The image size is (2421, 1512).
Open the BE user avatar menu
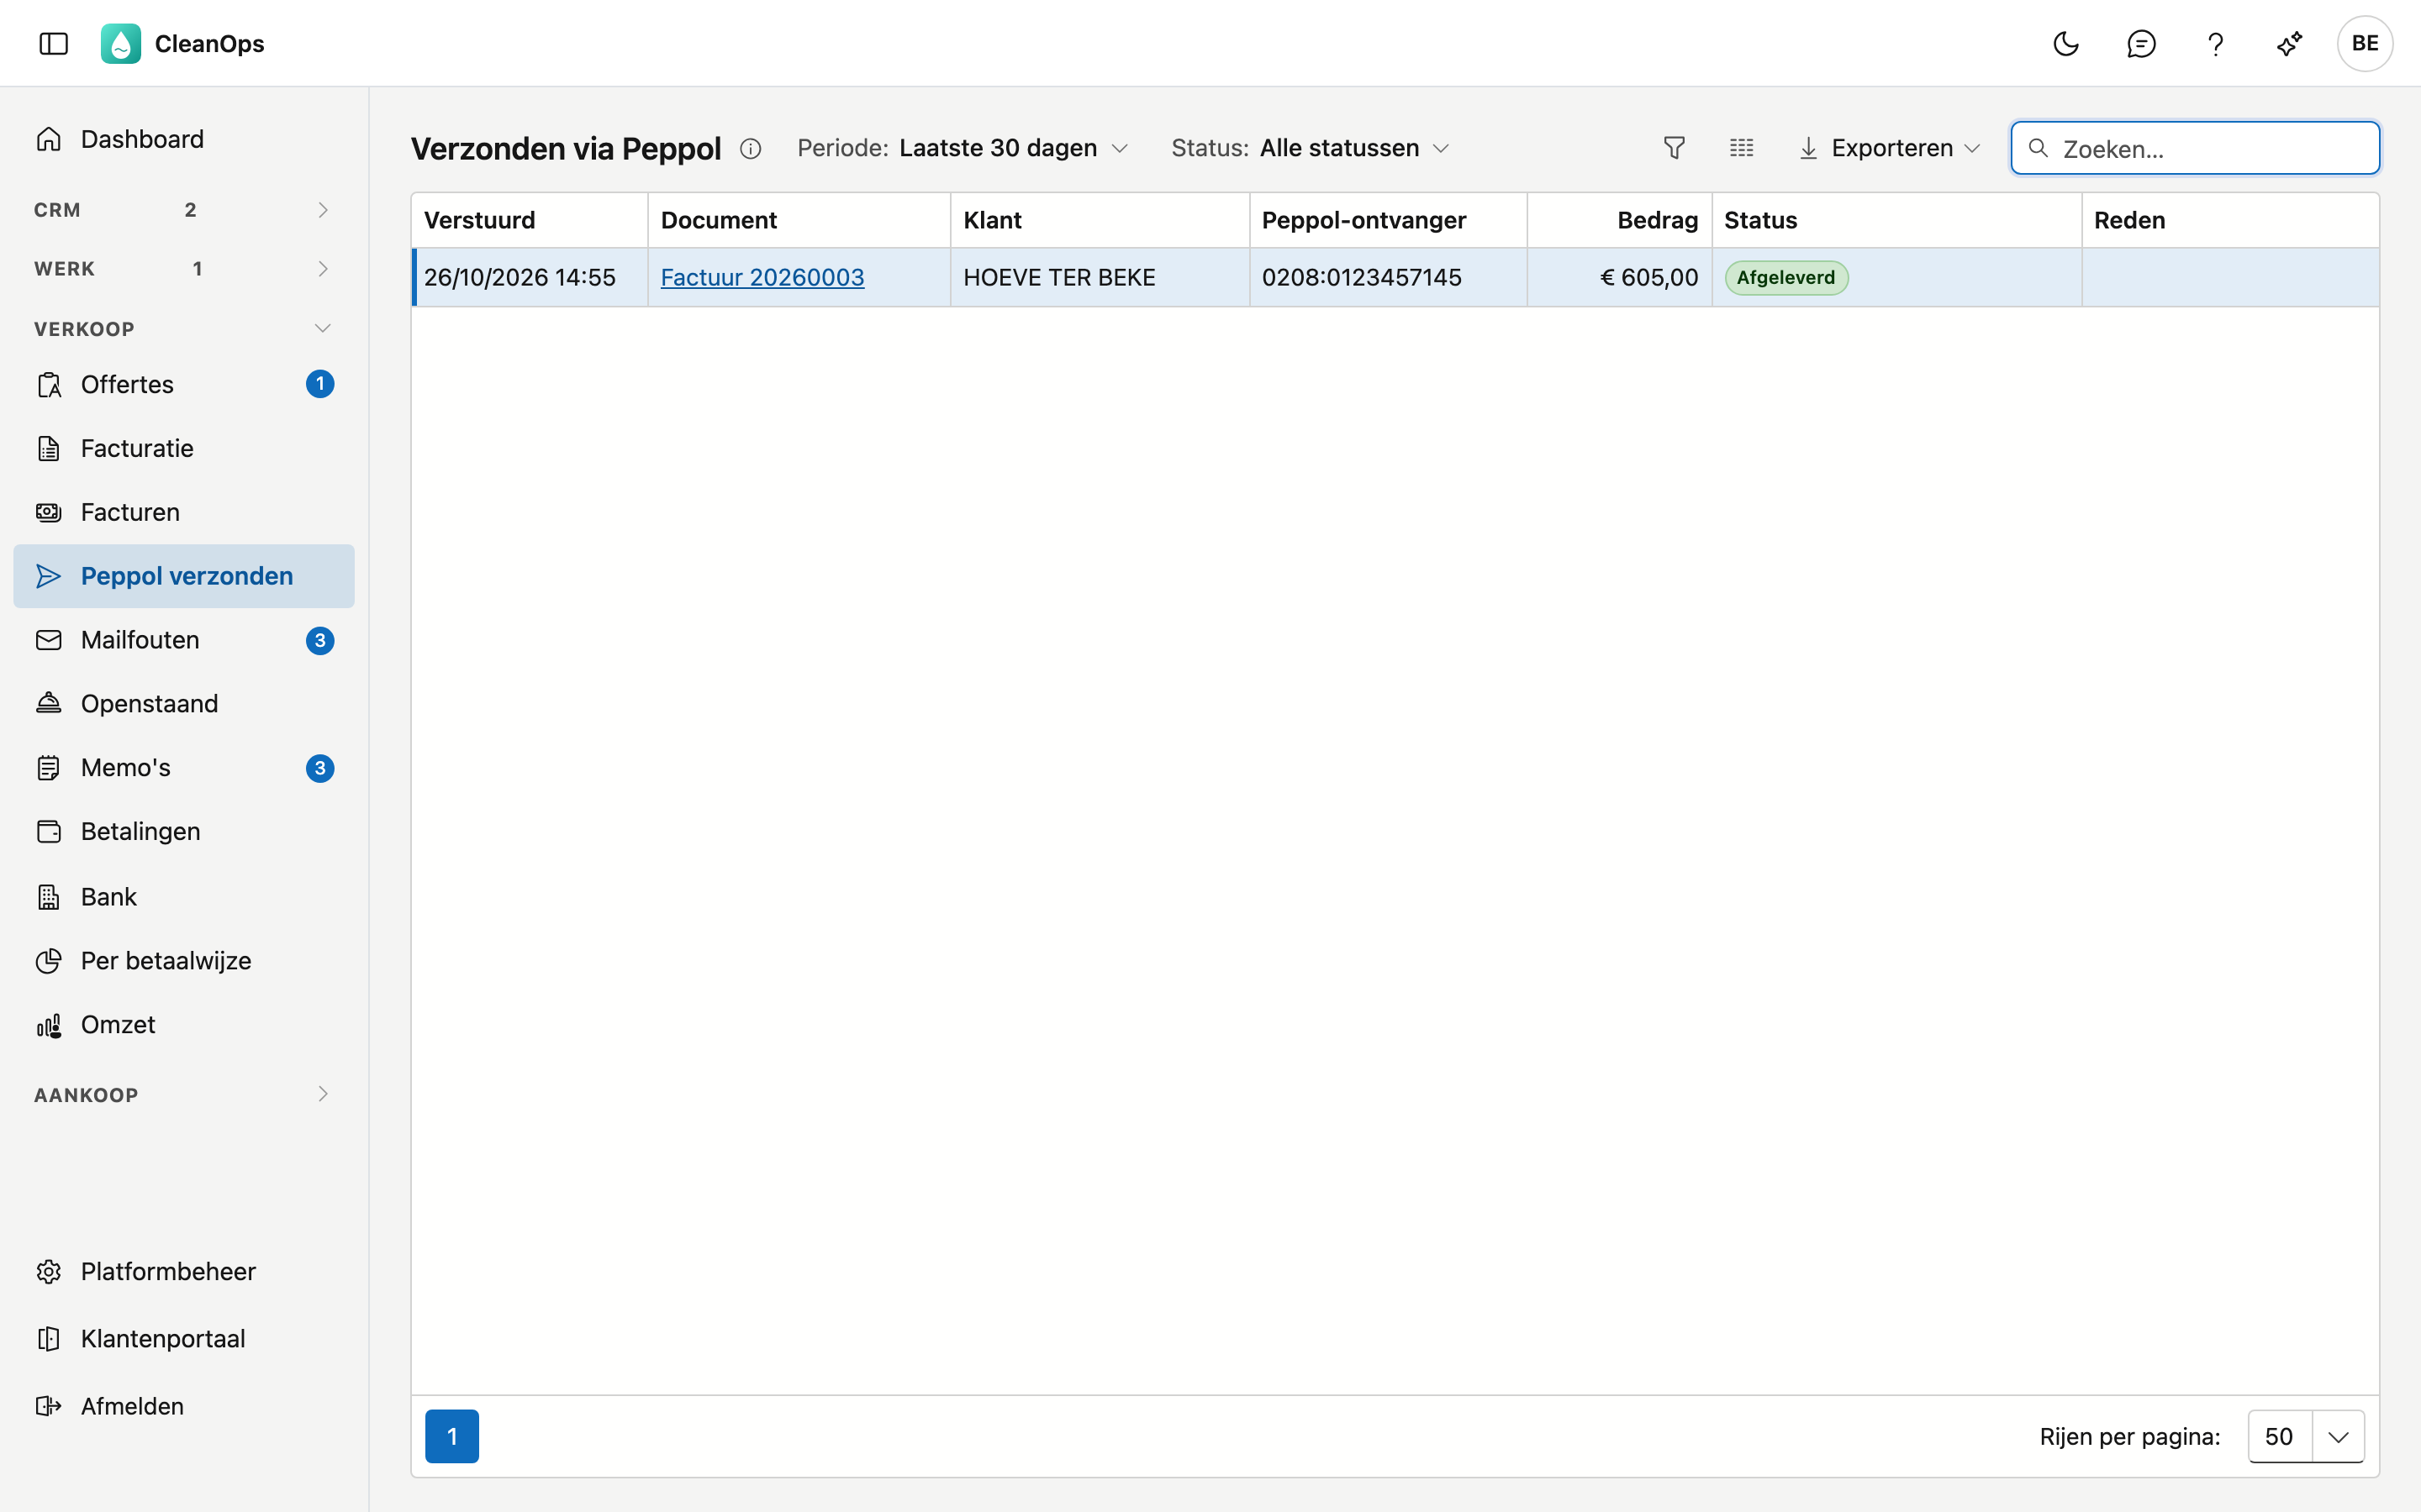point(2365,43)
